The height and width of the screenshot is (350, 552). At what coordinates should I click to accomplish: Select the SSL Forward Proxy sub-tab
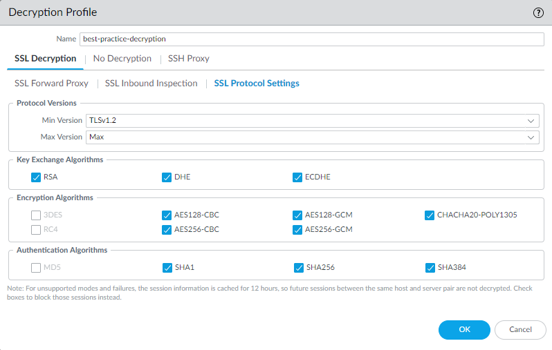pos(51,84)
